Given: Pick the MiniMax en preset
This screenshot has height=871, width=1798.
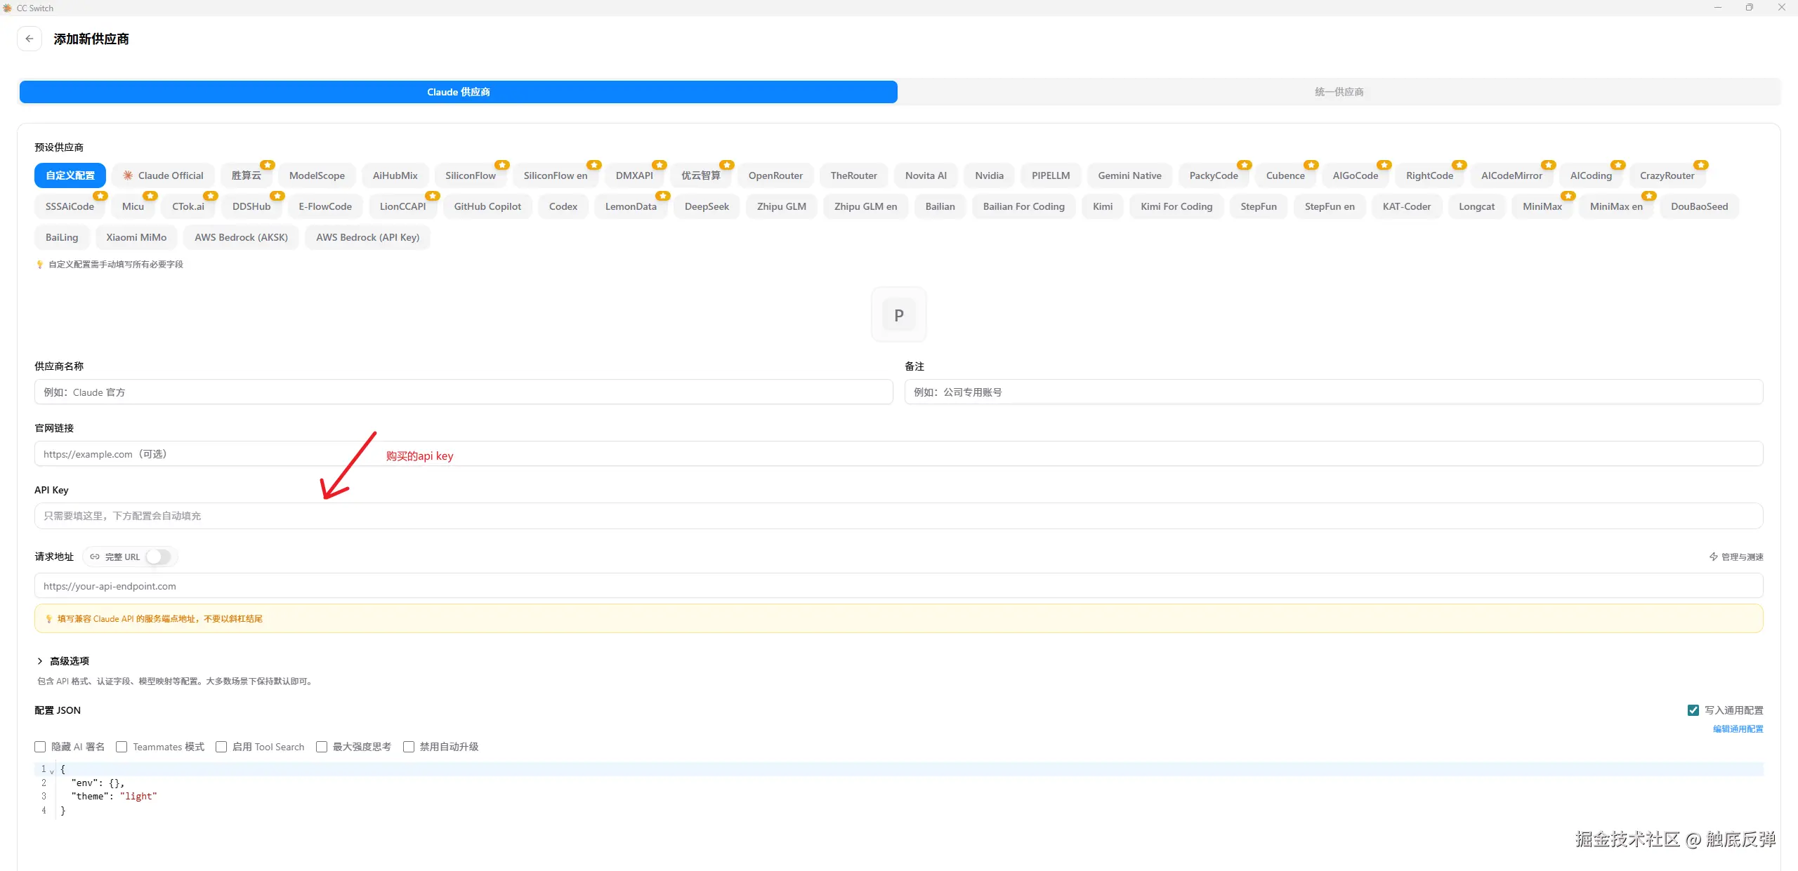Looking at the screenshot, I should (x=1616, y=206).
